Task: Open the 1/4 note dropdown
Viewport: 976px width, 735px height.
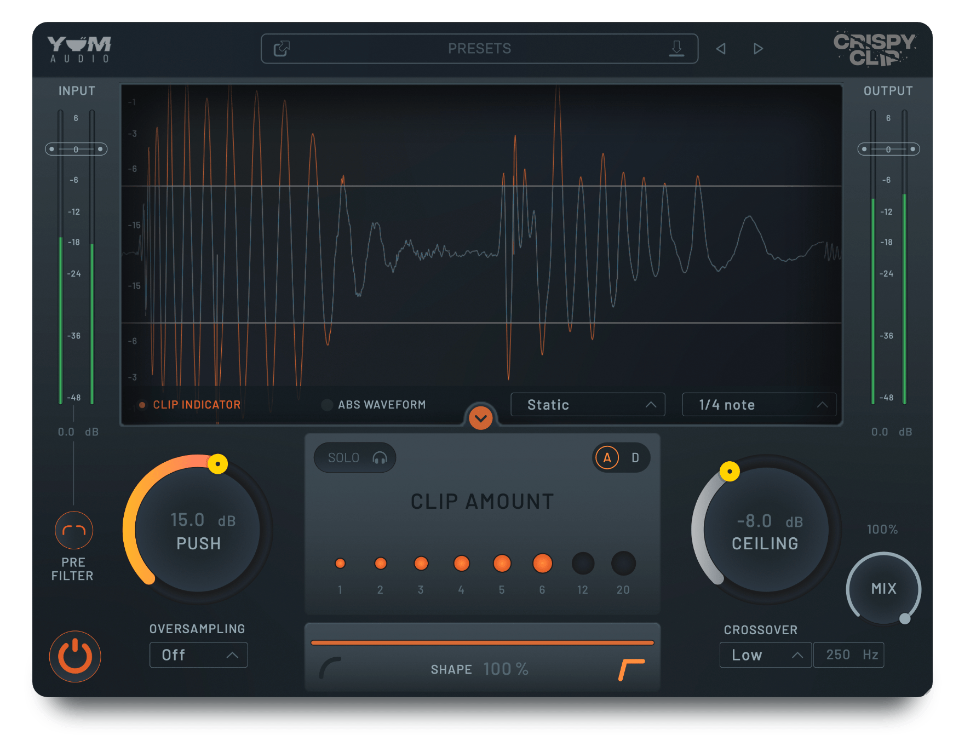Action: (759, 405)
